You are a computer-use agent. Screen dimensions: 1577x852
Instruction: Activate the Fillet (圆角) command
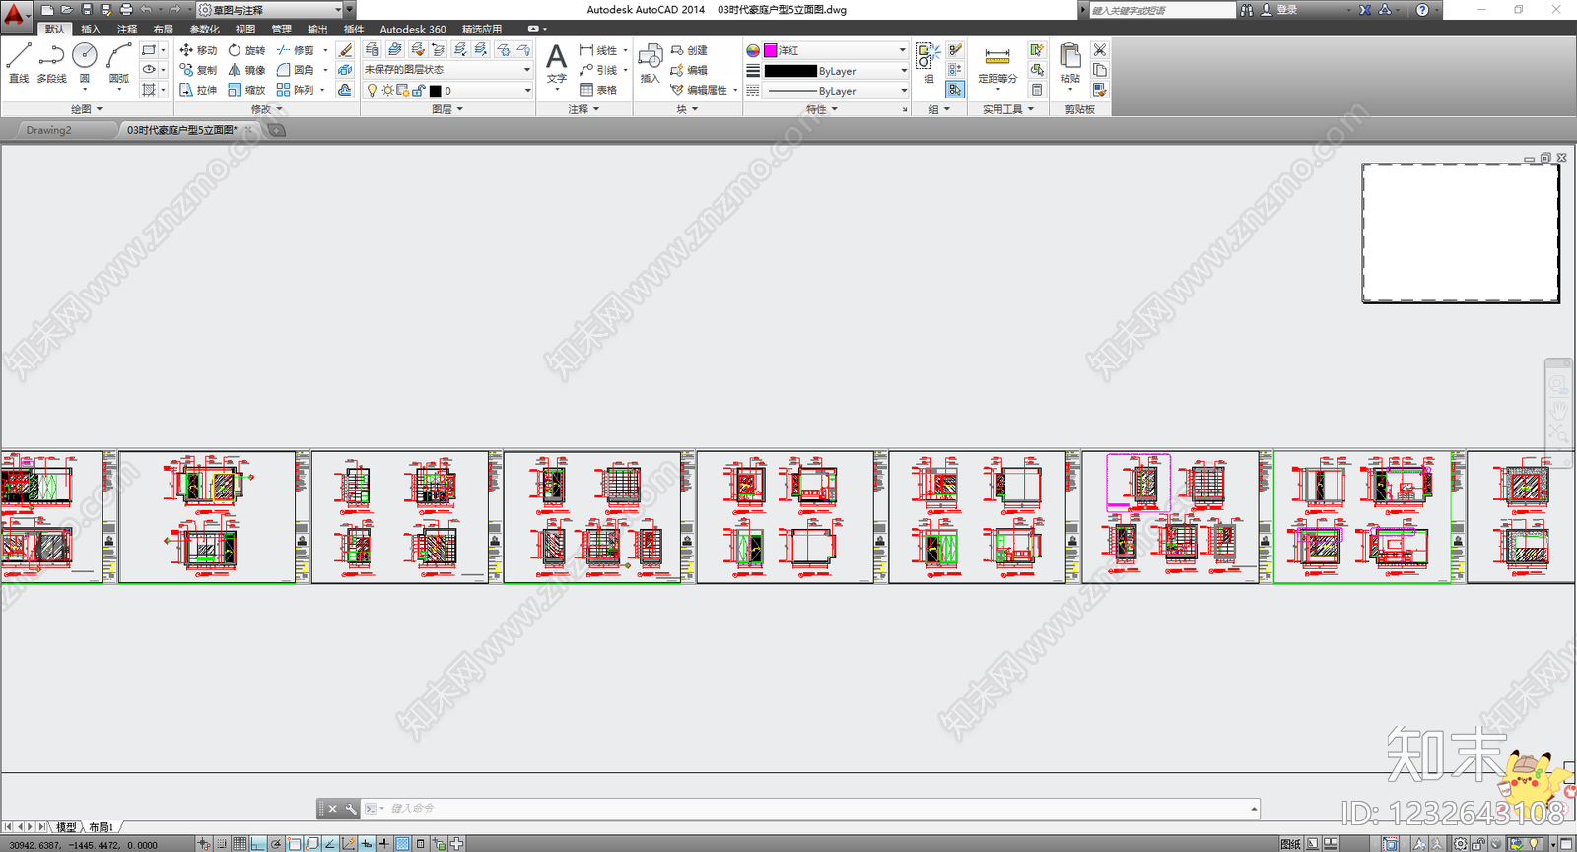pyautogui.click(x=296, y=70)
